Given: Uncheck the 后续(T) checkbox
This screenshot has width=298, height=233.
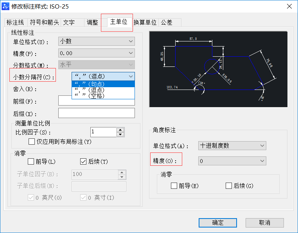Looking at the screenshot, I should click(x=83, y=161).
